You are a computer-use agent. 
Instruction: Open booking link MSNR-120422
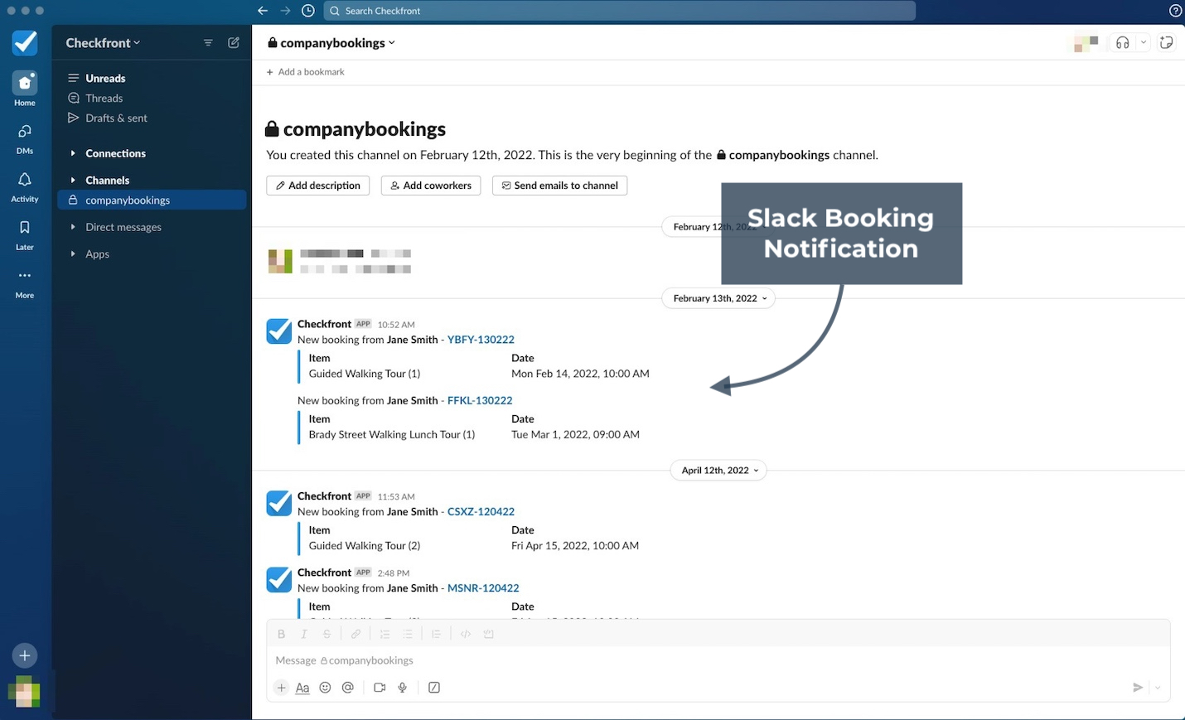point(483,588)
